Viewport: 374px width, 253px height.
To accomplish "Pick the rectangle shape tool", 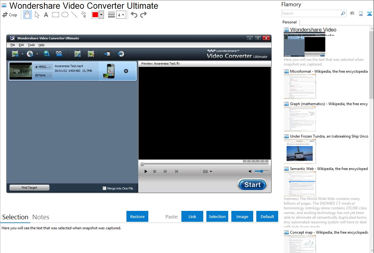I will pos(56,15).
